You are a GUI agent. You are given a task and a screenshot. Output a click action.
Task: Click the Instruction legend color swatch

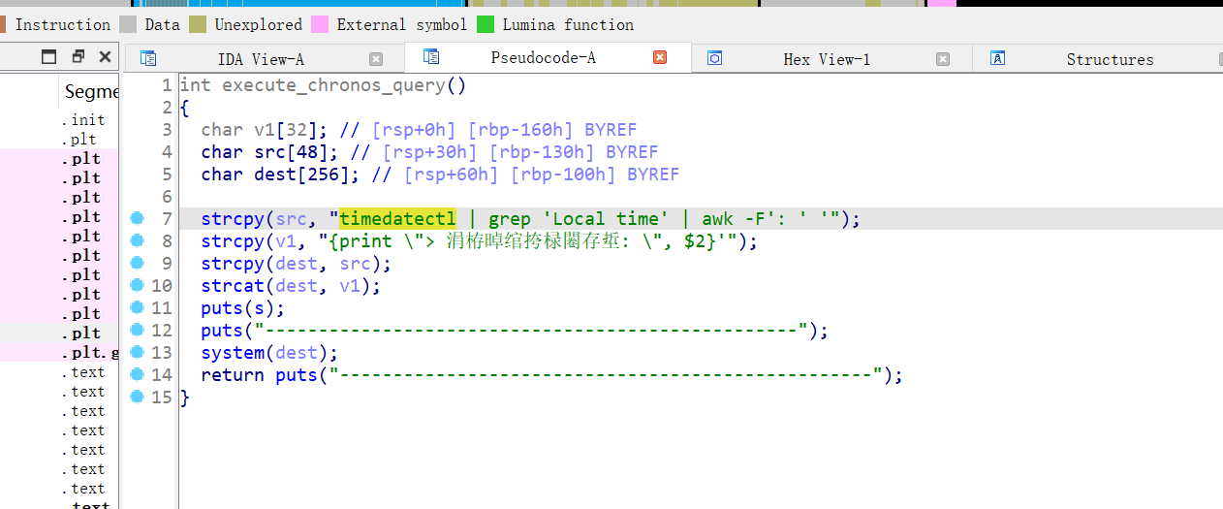(x=2, y=24)
